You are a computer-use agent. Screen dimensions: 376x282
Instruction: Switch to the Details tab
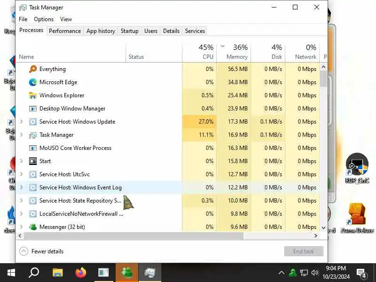pyautogui.click(x=171, y=31)
